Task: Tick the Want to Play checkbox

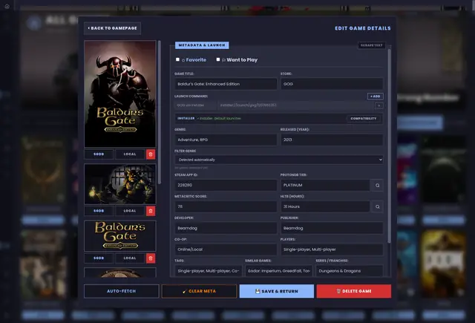Action: (217, 59)
